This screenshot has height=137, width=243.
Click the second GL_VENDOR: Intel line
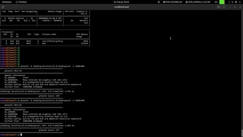[17, 112]
